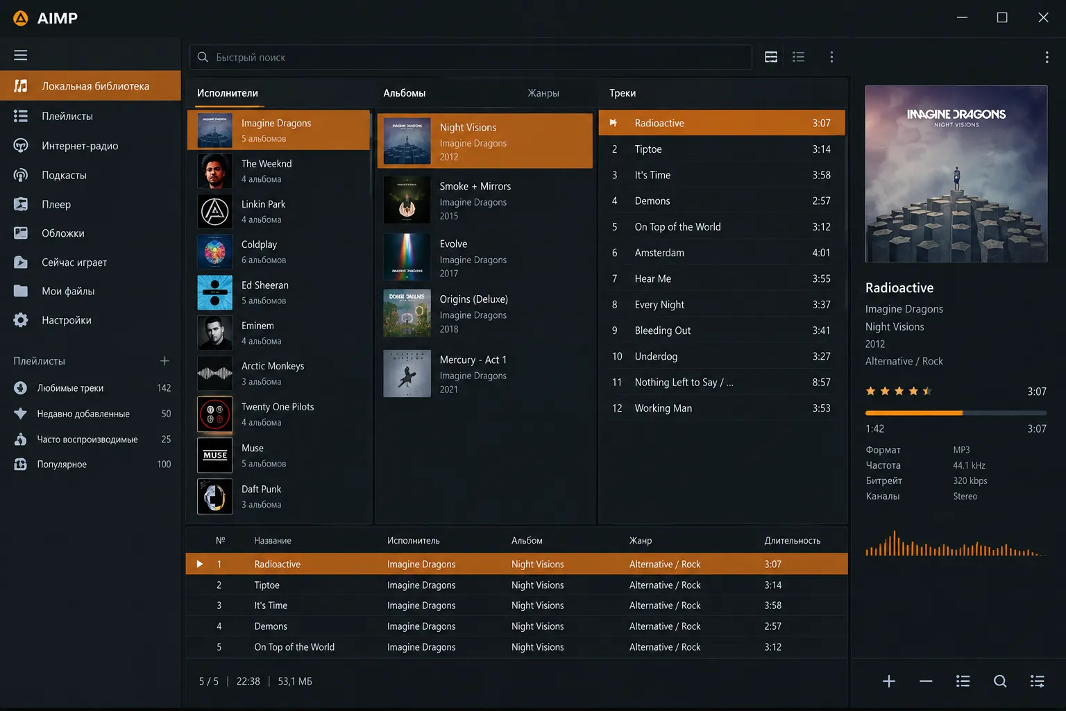1066x711 pixels.
Task: Switch to the Плеер view
Action: pyautogui.click(x=90, y=204)
